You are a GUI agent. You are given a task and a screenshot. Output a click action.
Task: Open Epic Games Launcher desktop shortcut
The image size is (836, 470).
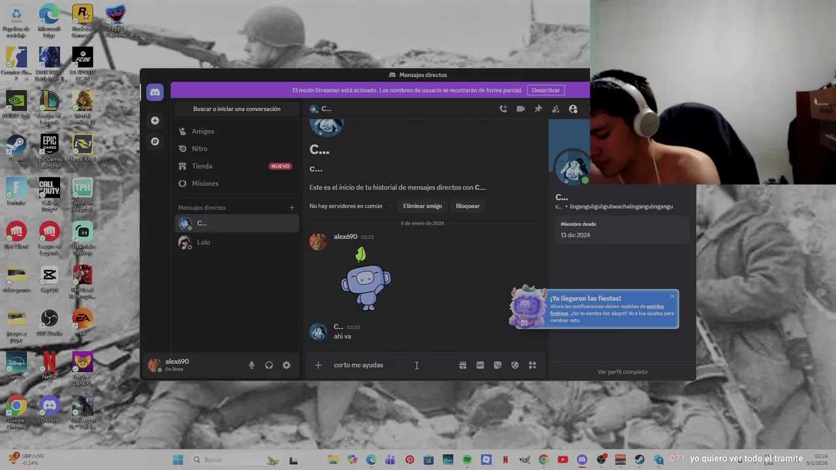(49, 151)
